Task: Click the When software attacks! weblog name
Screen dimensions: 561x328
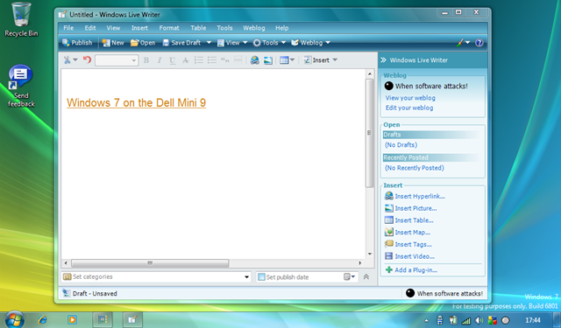Action: pos(431,86)
